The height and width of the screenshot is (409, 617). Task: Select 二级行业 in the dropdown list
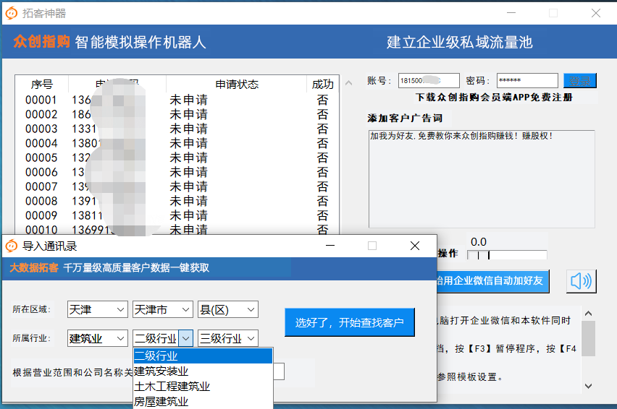pyautogui.click(x=203, y=356)
